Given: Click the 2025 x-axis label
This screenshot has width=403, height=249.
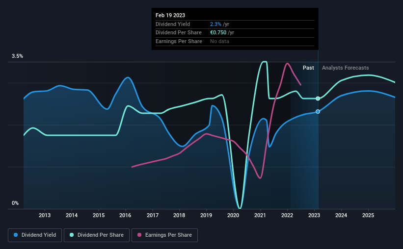Looking at the screenshot, I should (368, 215).
